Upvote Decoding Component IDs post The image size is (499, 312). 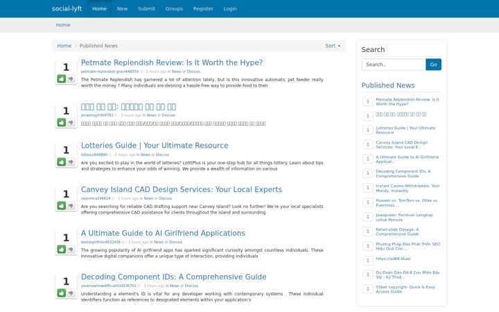coord(62,293)
